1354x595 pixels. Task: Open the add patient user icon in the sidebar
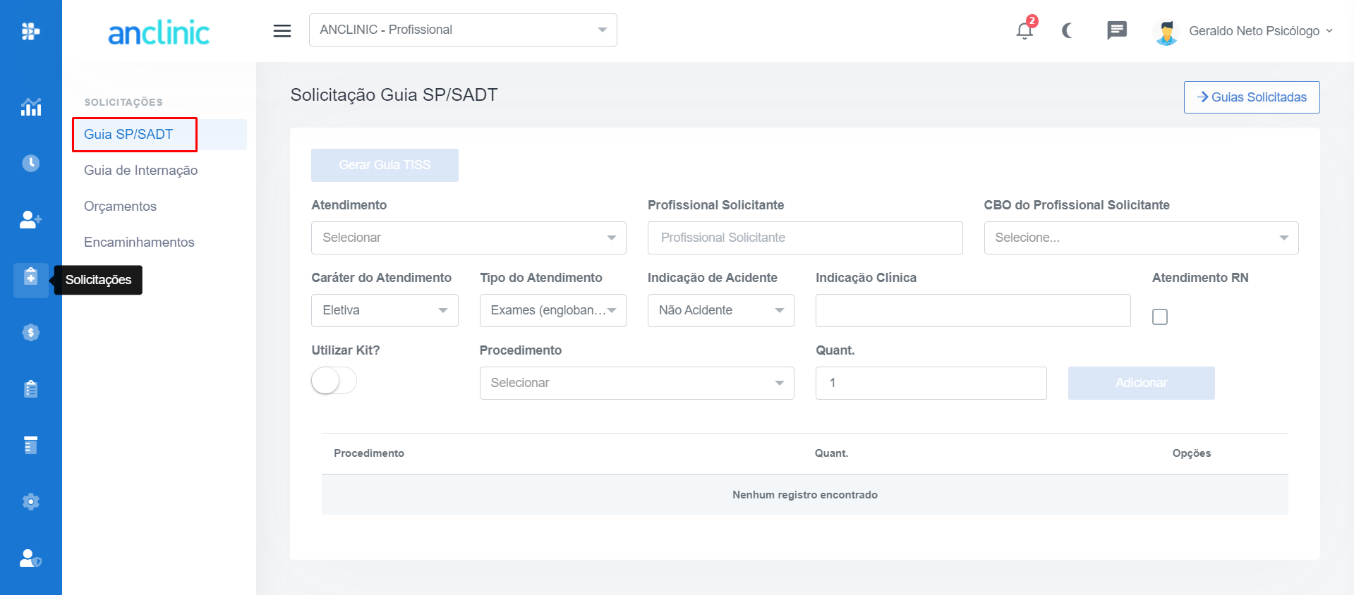pos(30,220)
